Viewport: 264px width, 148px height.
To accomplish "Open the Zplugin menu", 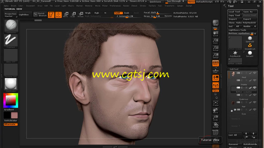I will point(180,6).
